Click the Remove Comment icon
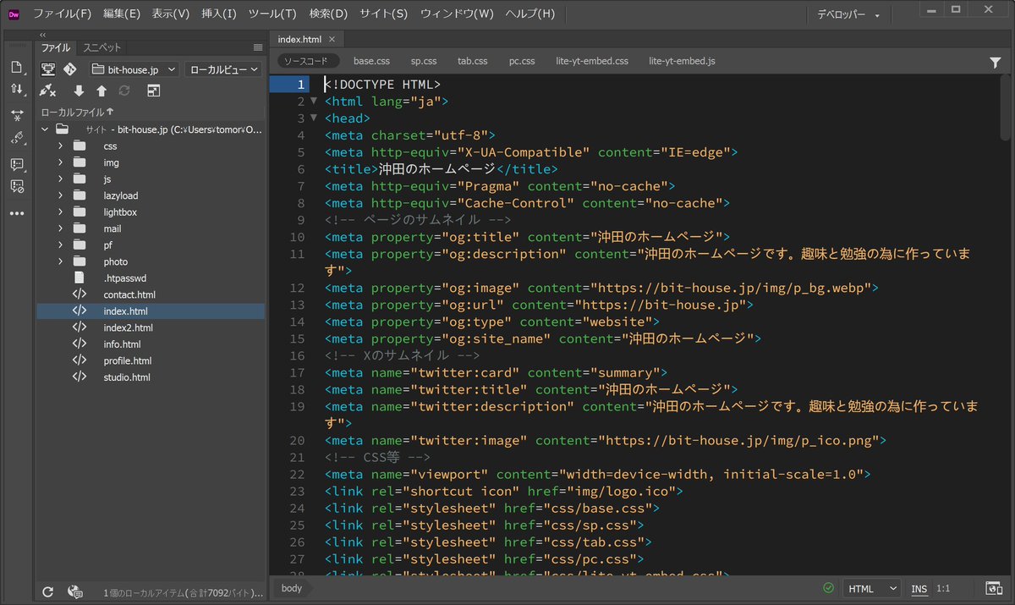1015x605 pixels. pyautogui.click(x=17, y=187)
